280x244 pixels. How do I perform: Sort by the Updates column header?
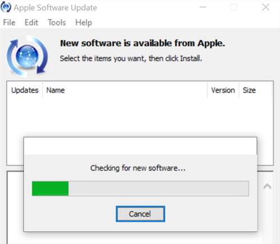[25, 90]
